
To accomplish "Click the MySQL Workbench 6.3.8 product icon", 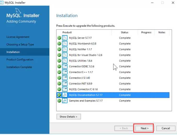I will [x=65, y=43].
